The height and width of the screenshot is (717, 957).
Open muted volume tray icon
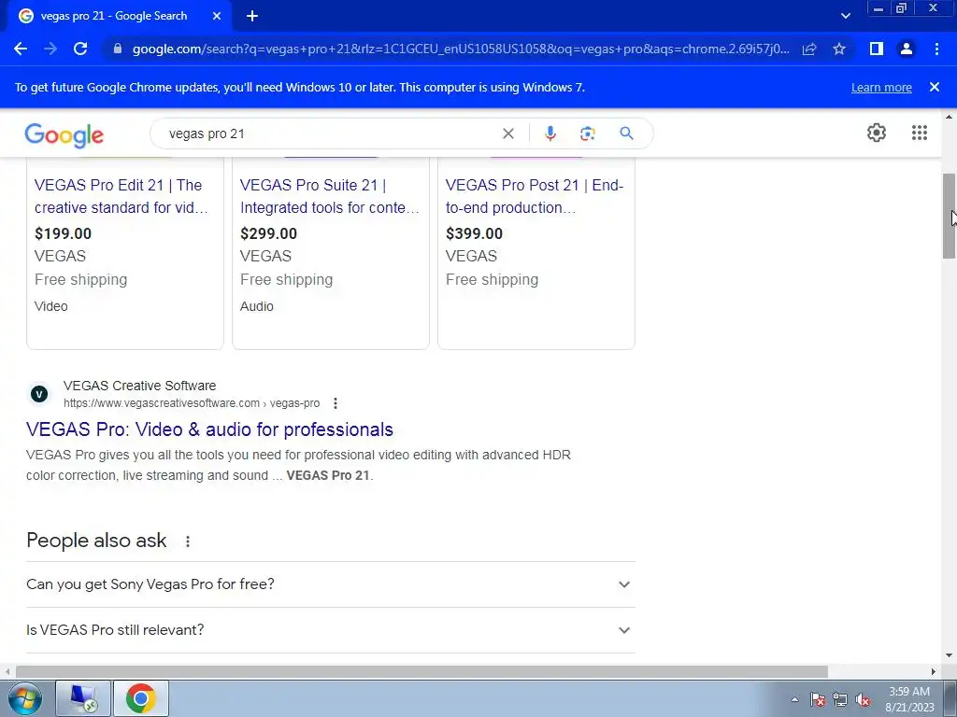pos(863,699)
